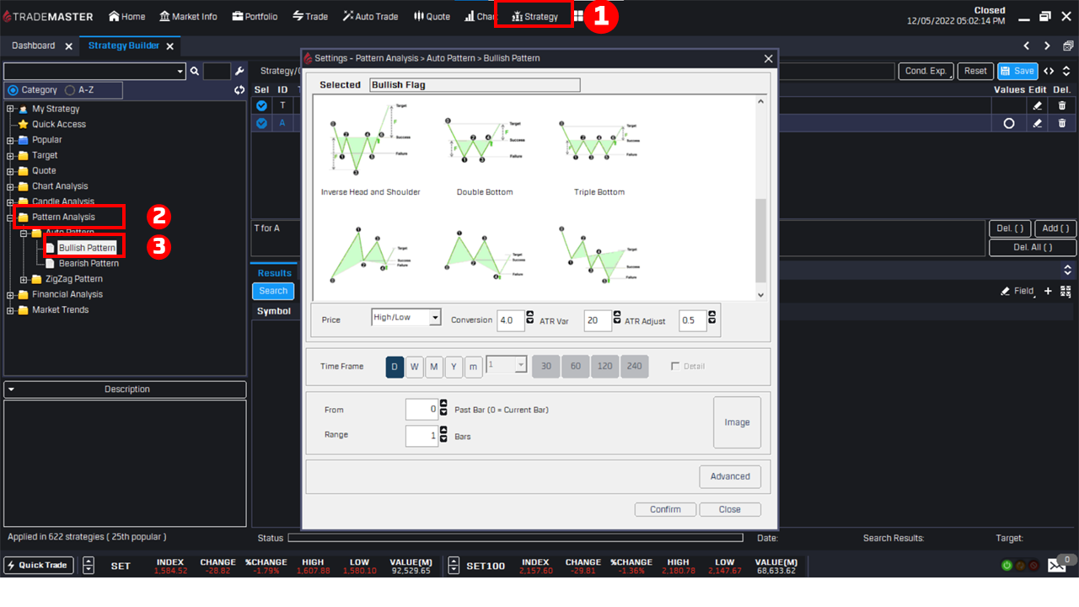Open the Price High/Low dropdown
Screen dimensions: 1079x607
[435, 318]
